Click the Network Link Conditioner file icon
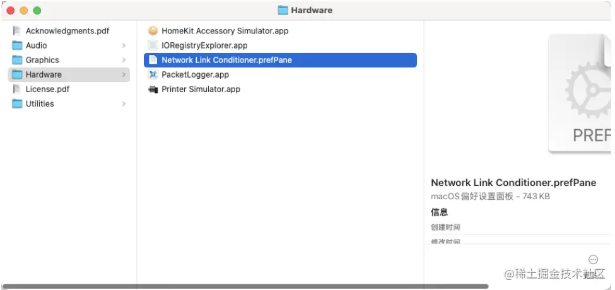The image size is (615, 290). pos(153,60)
